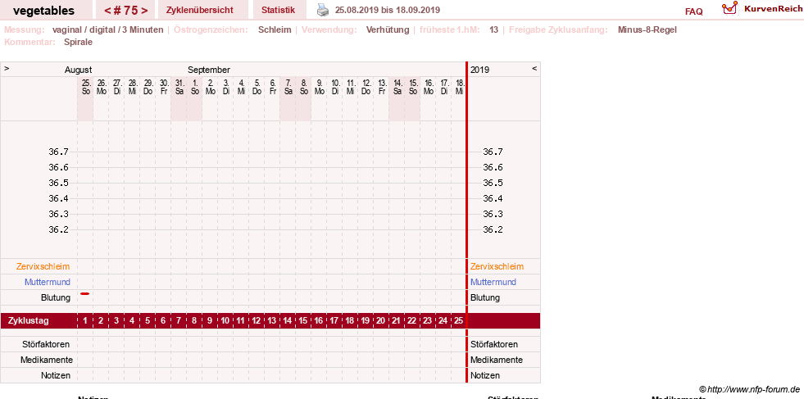804x399 pixels.
Task: Click the früheste 1.hM value 13
Action: coord(493,29)
